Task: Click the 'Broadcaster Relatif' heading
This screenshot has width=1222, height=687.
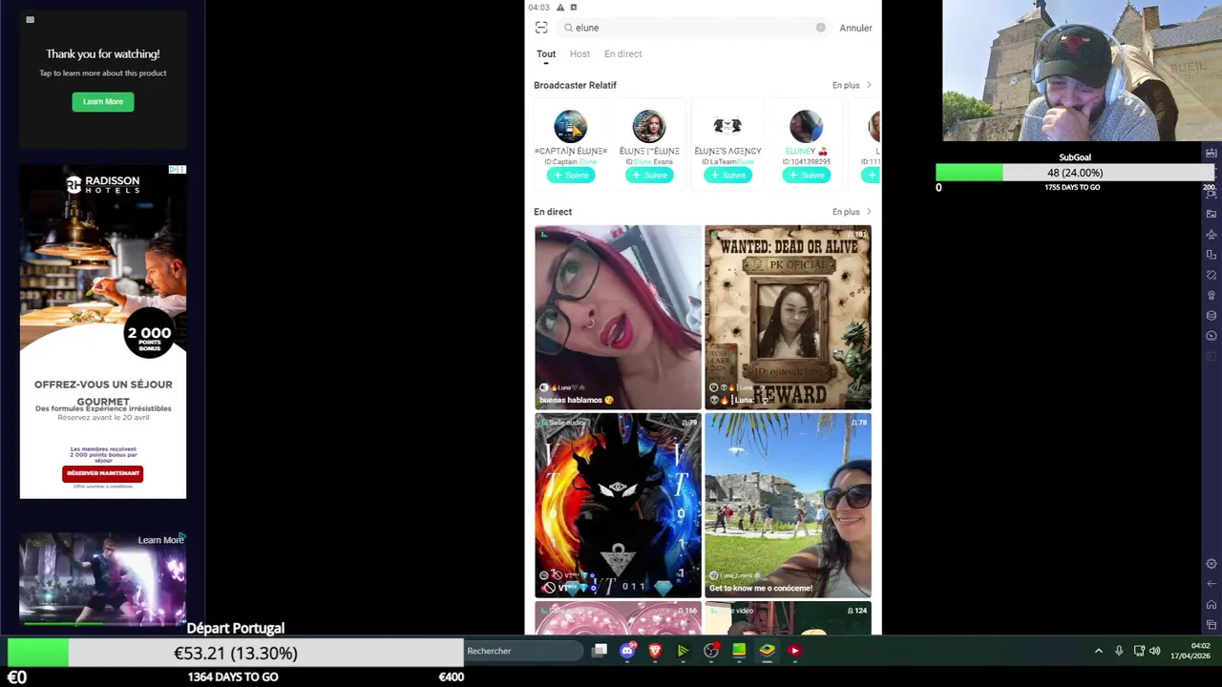Action: (x=575, y=85)
